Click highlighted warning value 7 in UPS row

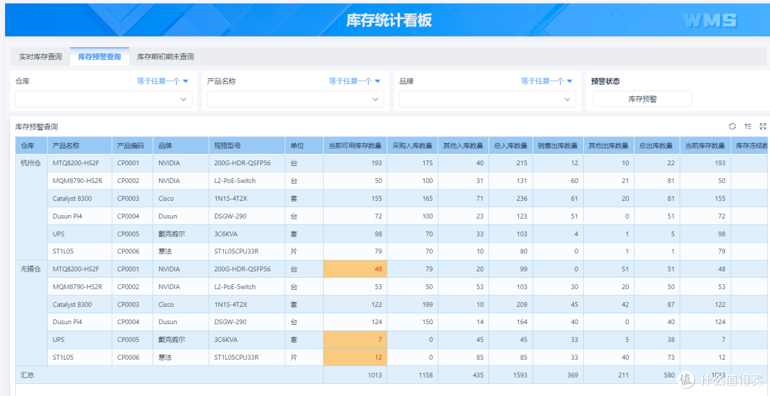pyautogui.click(x=355, y=340)
